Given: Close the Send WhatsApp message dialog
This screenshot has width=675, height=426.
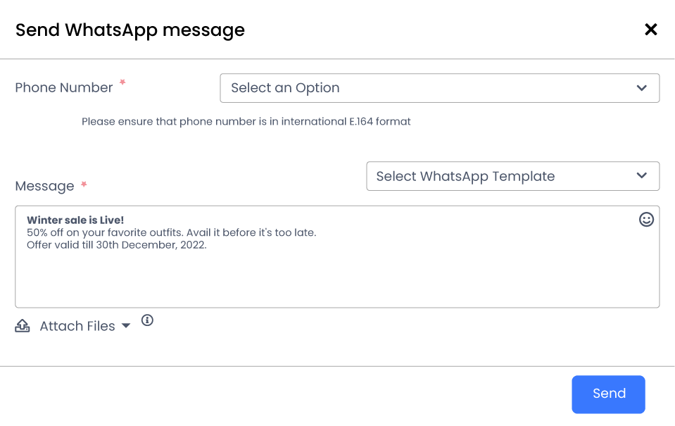Looking at the screenshot, I should click(x=651, y=30).
